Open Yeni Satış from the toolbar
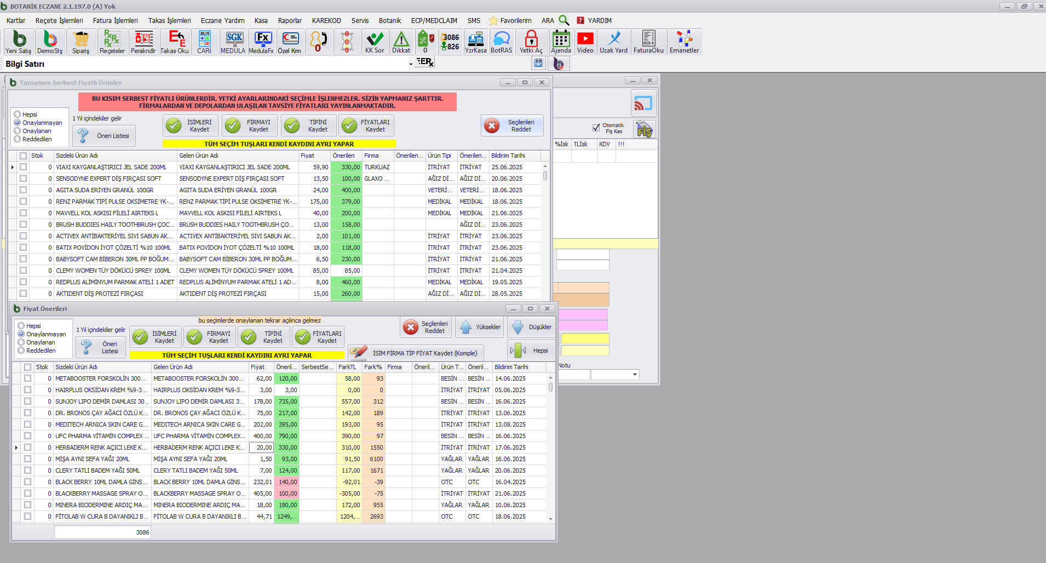This screenshot has width=1046, height=563. coord(19,42)
